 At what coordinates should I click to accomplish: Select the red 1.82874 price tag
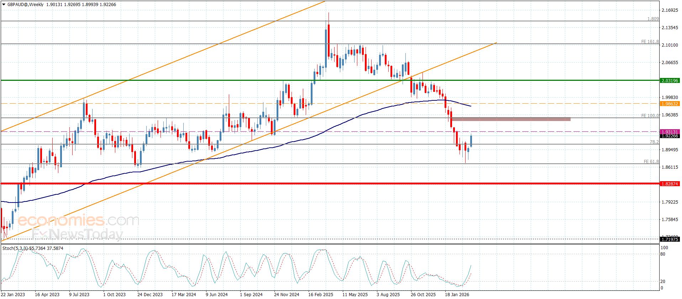[x=670, y=184]
